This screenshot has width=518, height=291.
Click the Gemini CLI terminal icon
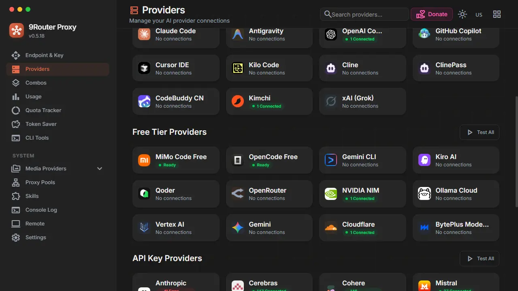[331, 160]
